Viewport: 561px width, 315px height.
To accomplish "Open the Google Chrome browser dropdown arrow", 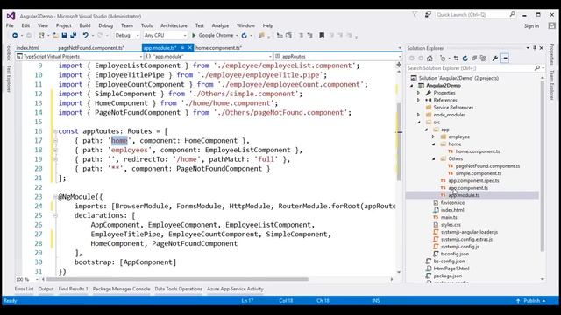I will pyautogui.click(x=237, y=35).
